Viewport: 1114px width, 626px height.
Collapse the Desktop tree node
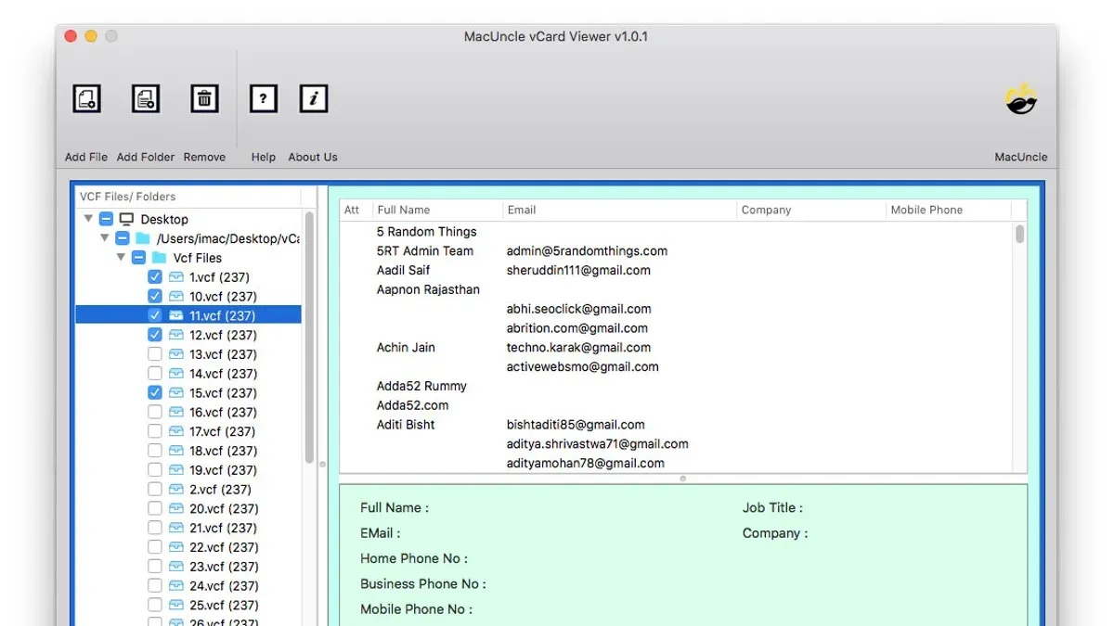click(88, 219)
